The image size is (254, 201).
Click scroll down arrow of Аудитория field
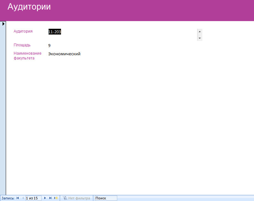click(x=200, y=38)
